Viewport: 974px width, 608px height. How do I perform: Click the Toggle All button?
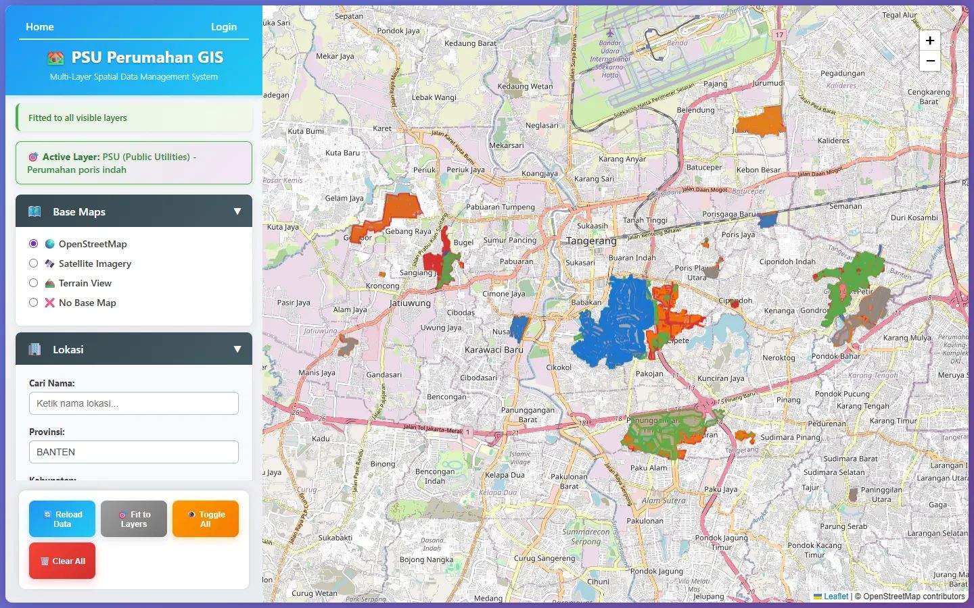coord(206,519)
